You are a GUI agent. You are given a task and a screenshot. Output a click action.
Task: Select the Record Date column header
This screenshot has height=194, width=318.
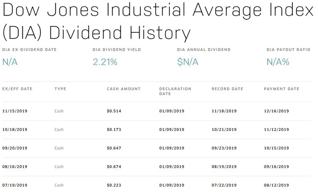coord(227,89)
